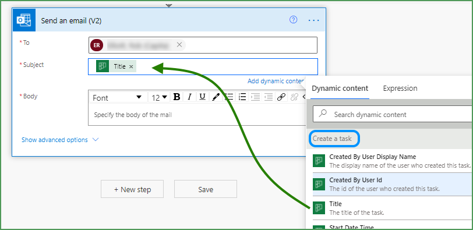The image size is (473, 230).
Task: Click the Save button
Action: click(x=206, y=189)
